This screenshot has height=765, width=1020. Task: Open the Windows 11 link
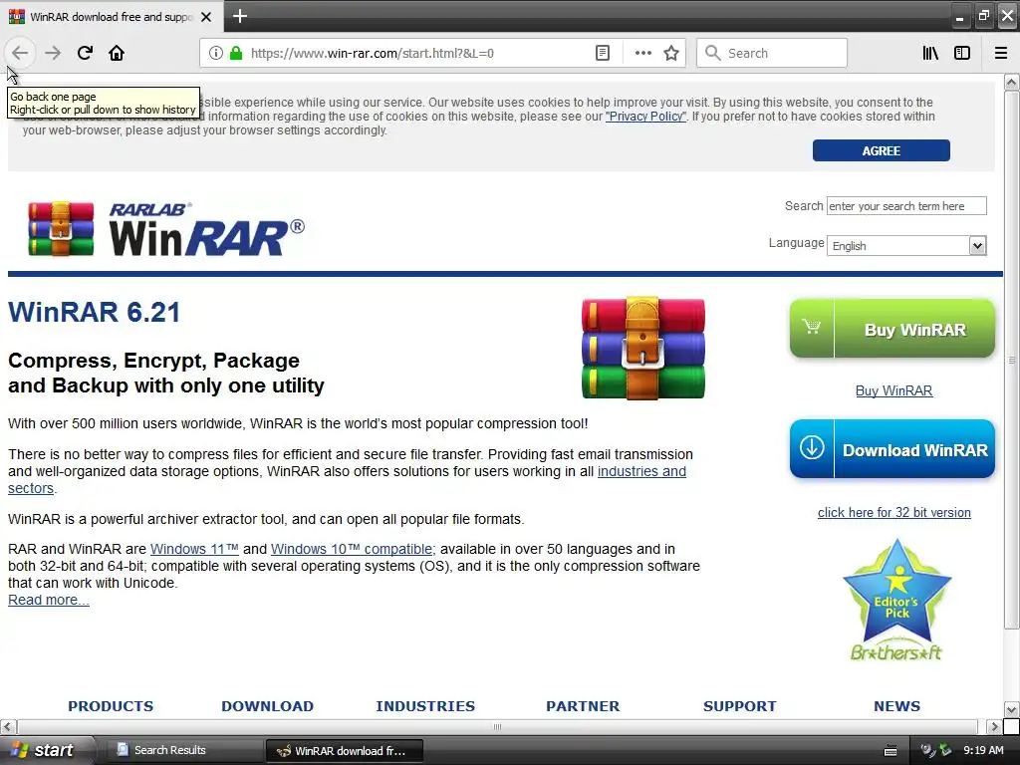[x=194, y=549]
